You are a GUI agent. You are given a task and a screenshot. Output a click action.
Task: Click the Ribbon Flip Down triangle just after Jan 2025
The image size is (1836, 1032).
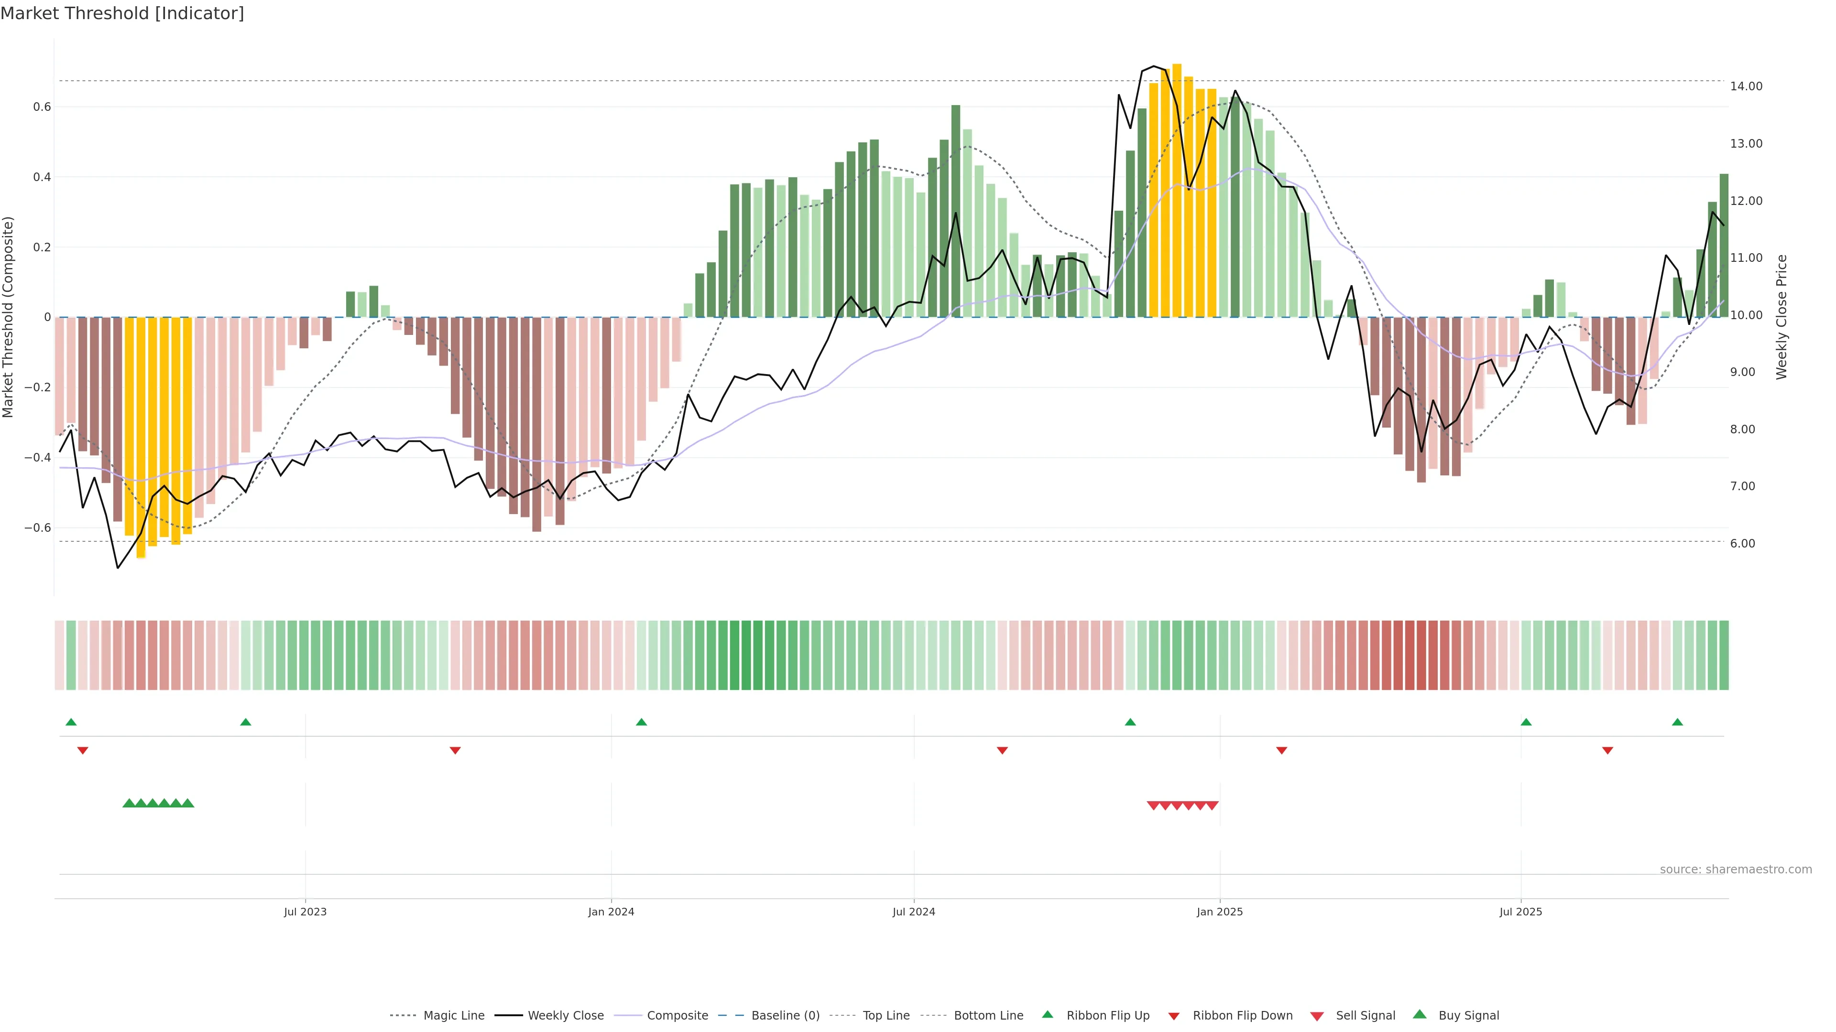click(x=1281, y=751)
